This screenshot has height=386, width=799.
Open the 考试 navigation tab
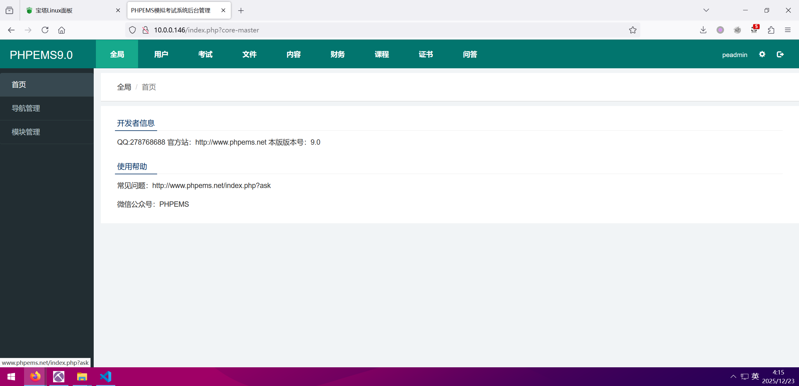(205, 54)
